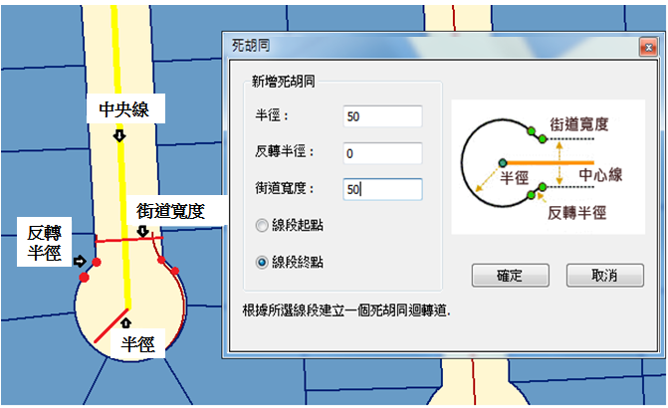
Task: Click the 街道寬度： label in the dialog form
Action: coord(284,188)
